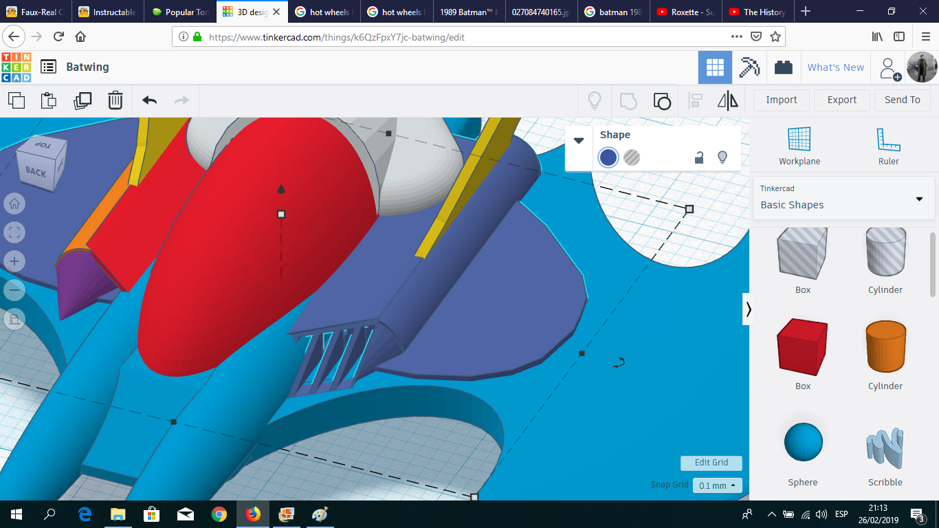Undo the last action
The height and width of the screenshot is (528, 939).
(149, 100)
